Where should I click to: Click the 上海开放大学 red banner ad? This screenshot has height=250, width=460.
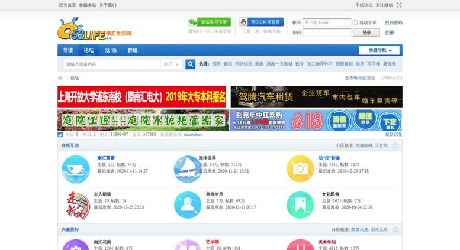click(x=141, y=96)
